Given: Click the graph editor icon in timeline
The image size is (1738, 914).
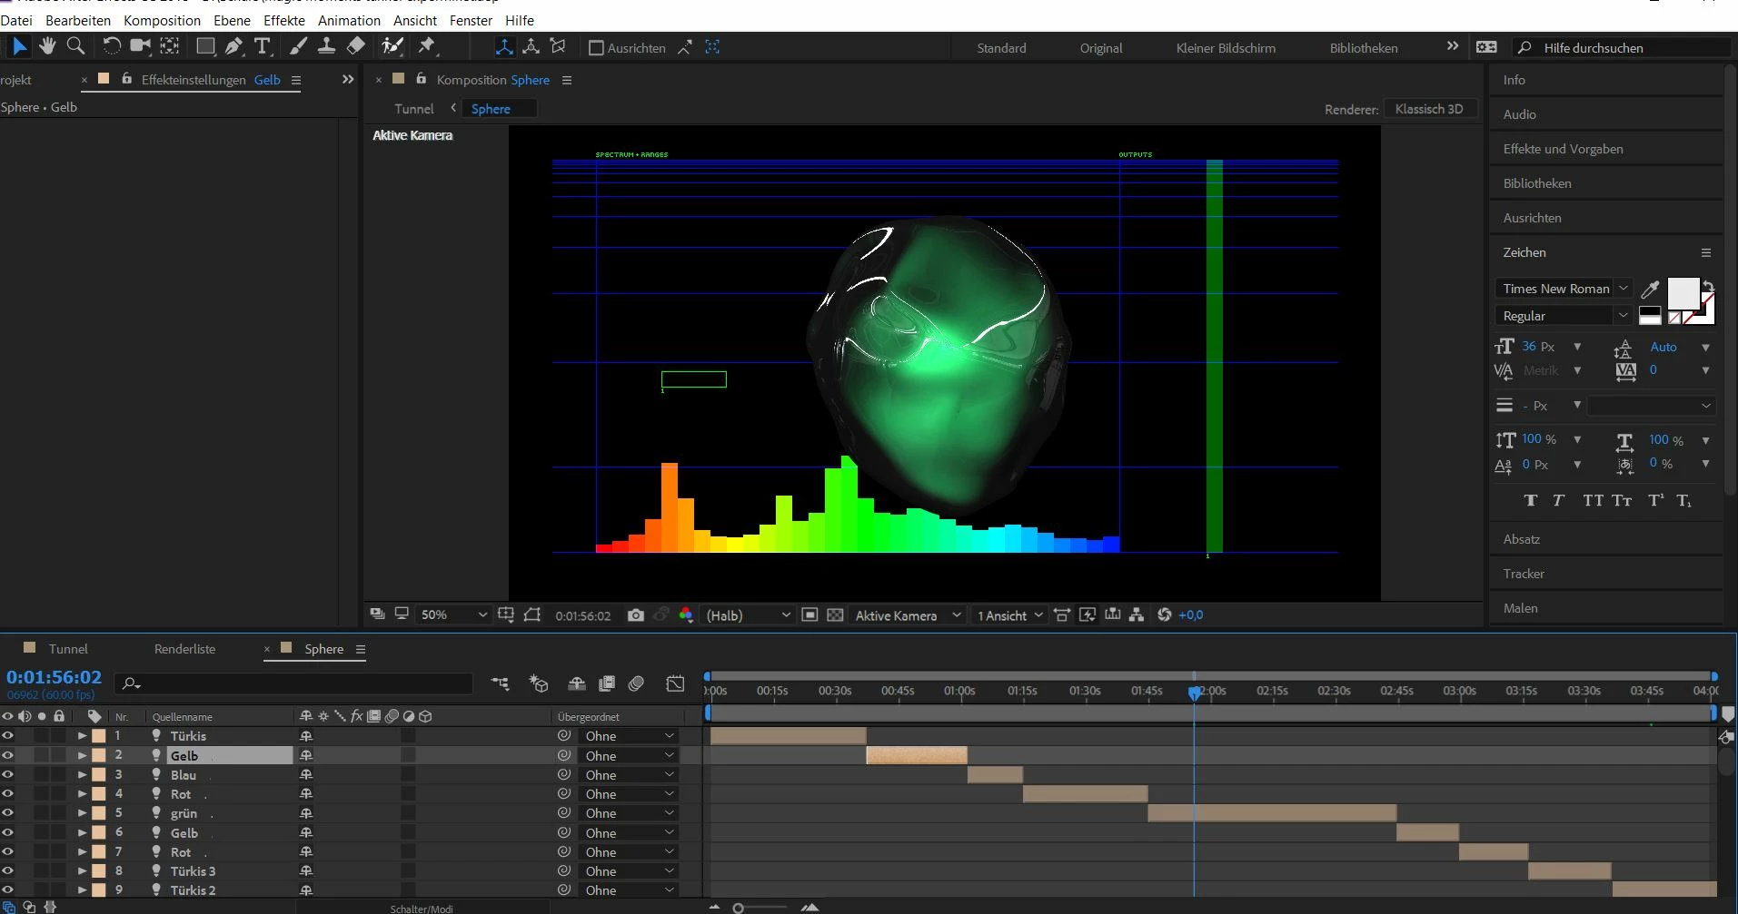Looking at the screenshot, I should pos(675,683).
